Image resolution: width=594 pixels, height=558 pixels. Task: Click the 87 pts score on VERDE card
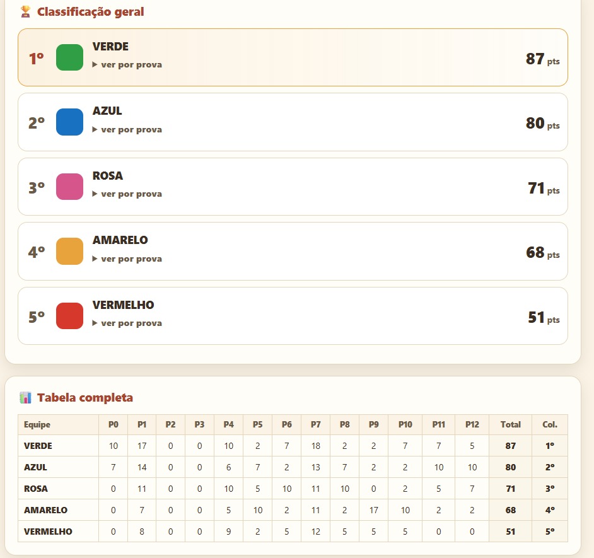542,59
